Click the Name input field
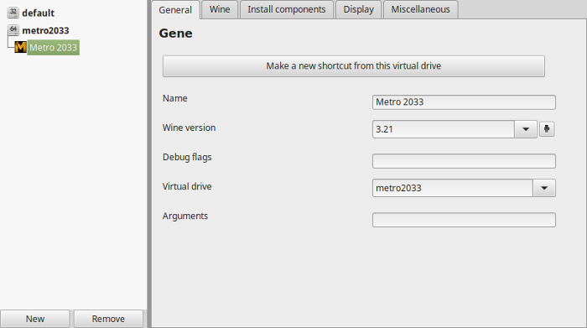Image resolution: width=587 pixels, height=328 pixels. coord(464,102)
